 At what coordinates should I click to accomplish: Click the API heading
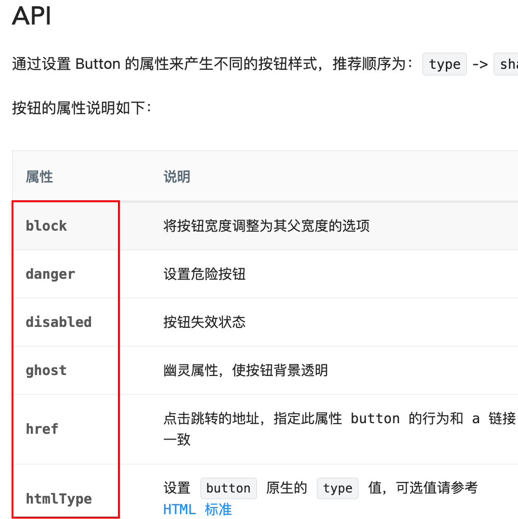pos(31,15)
